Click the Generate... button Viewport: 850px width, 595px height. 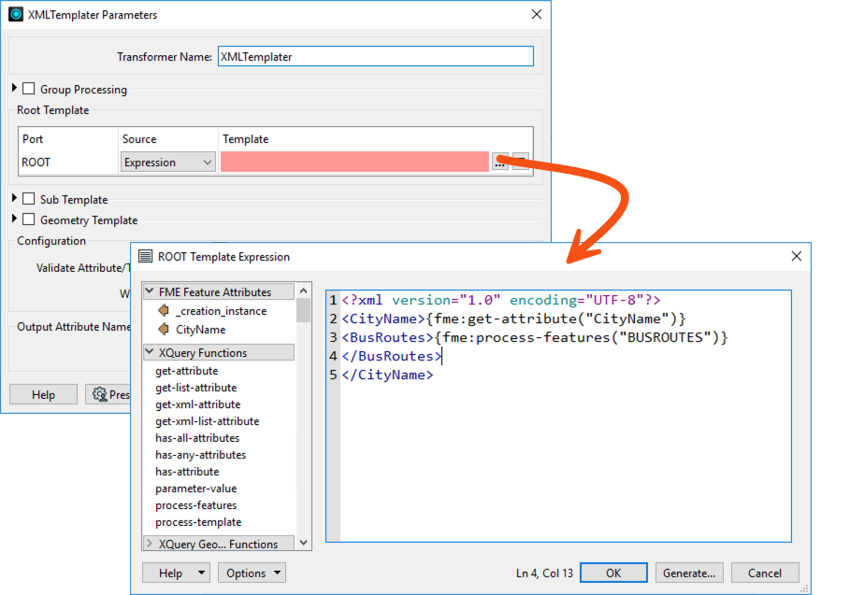[x=689, y=573]
